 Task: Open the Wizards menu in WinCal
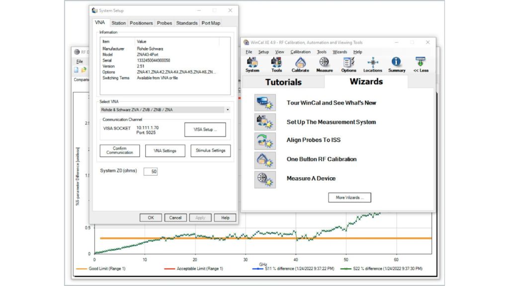[340, 52]
